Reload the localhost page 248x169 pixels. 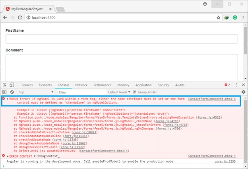pos(20,17)
